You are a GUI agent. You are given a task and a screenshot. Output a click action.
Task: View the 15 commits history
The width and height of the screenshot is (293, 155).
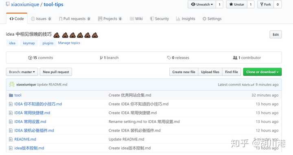[x=41, y=58]
